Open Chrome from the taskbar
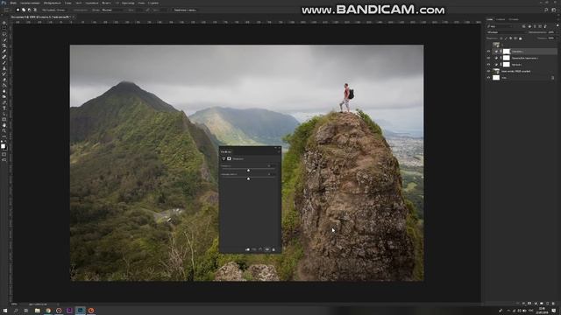 (48, 311)
